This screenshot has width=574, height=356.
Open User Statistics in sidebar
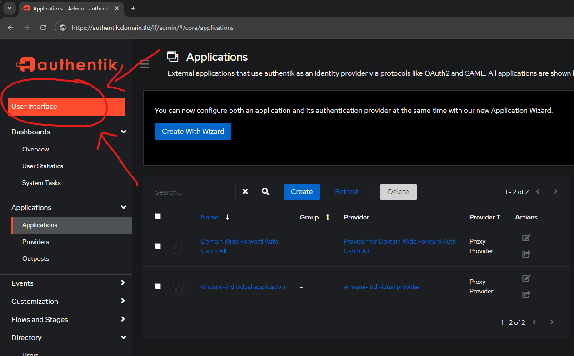[43, 166]
